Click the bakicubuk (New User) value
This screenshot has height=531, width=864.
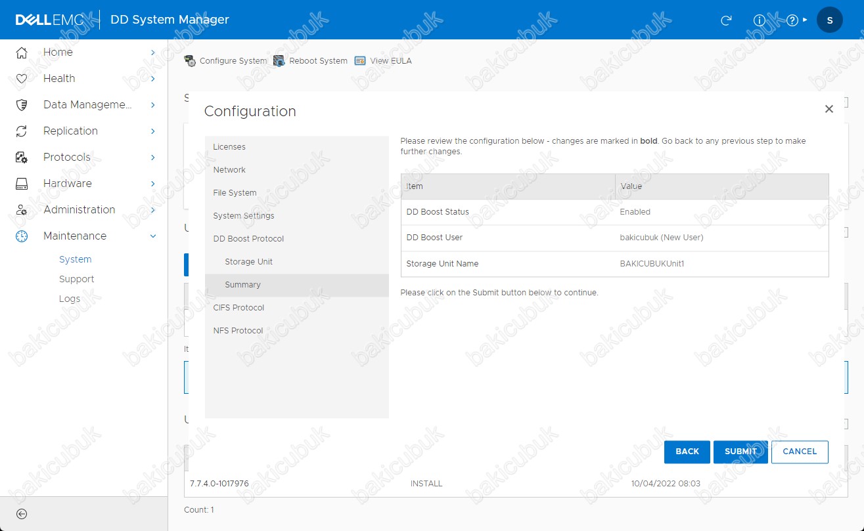pos(662,238)
